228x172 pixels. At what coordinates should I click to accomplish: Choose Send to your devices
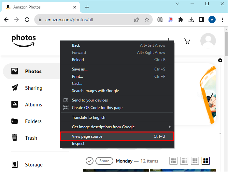tap(117, 100)
